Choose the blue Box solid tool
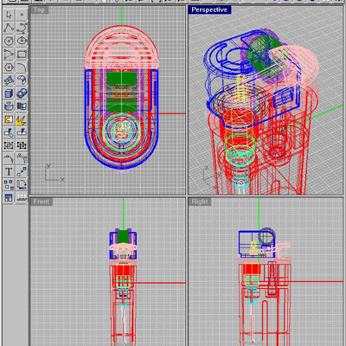The width and height of the screenshot is (346, 346). [9, 93]
